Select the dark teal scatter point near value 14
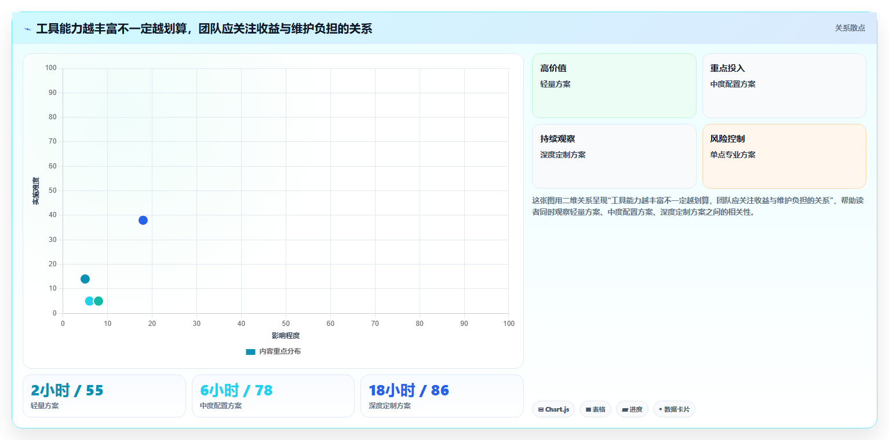This screenshot has height=440, width=889. coord(85,279)
